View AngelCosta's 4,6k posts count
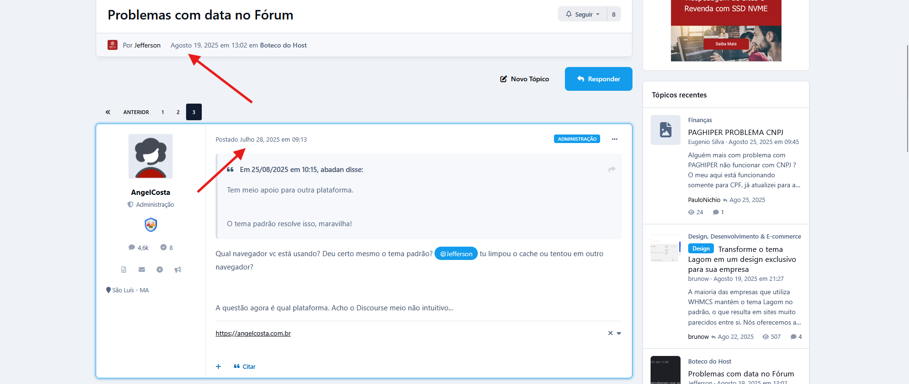The width and height of the screenshot is (909, 384). pyautogui.click(x=138, y=248)
